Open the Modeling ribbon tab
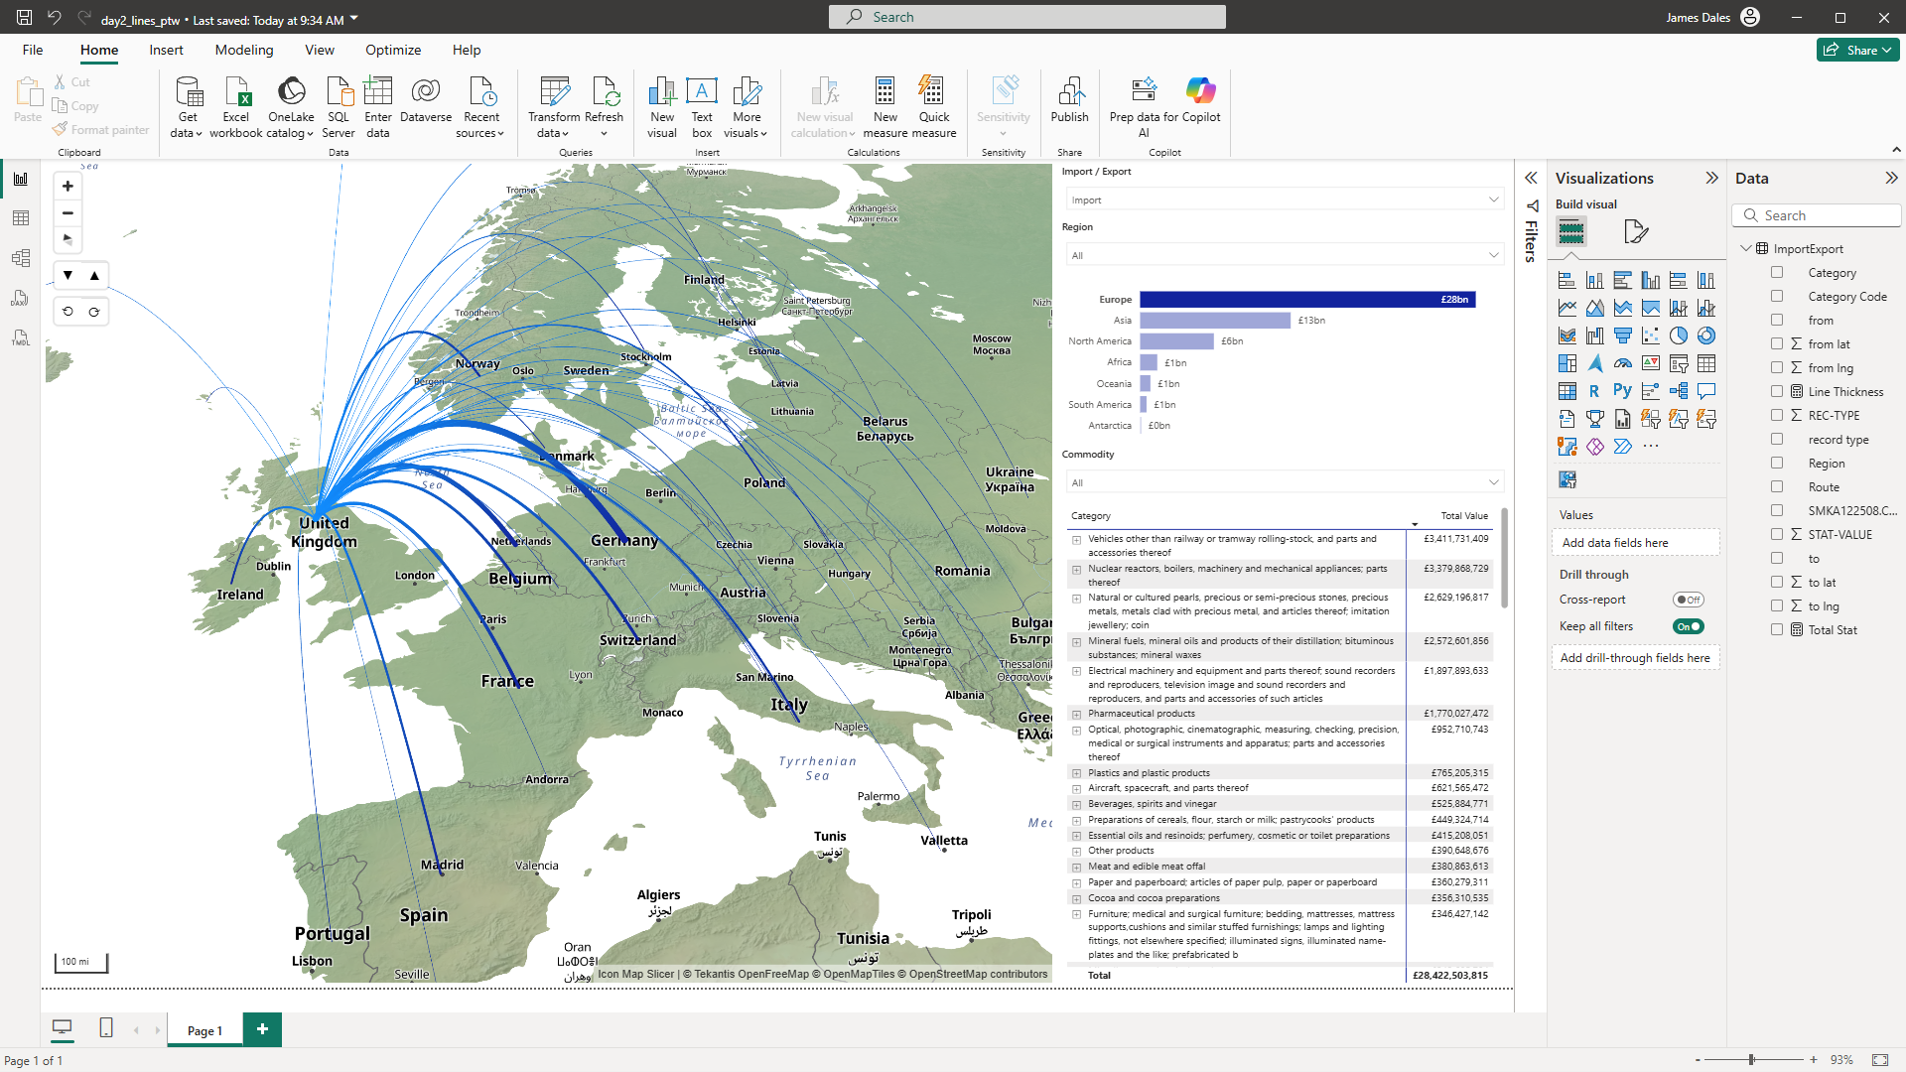The image size is (1906, 1072). coord(243,50)
